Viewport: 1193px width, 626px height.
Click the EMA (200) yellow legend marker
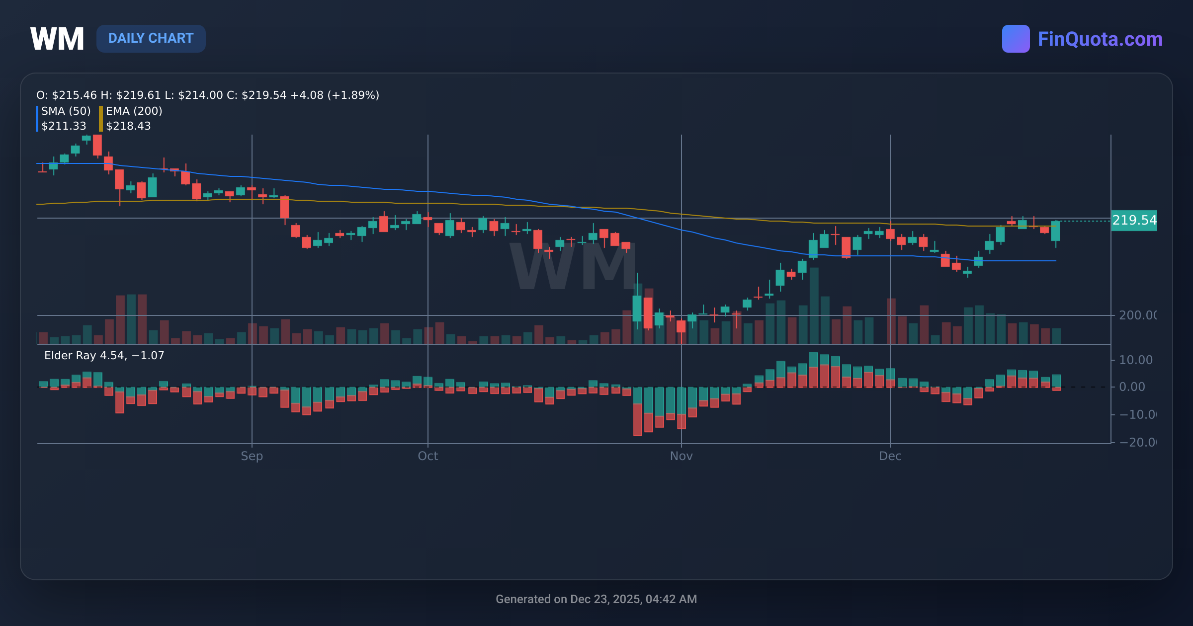(100, 118)
